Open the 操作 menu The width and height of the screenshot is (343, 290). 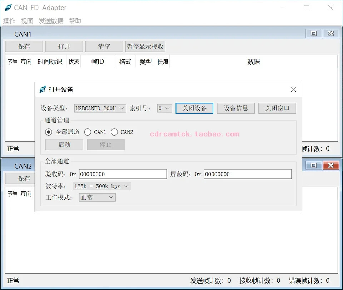click(9, 21)
